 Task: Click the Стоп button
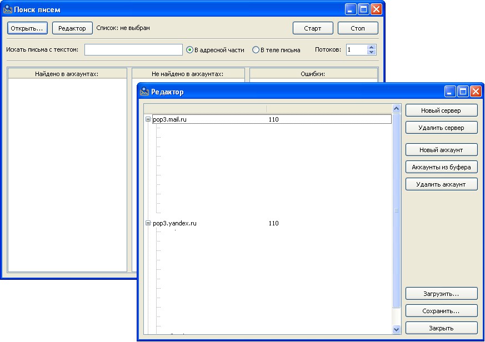(x=358, y=28)
